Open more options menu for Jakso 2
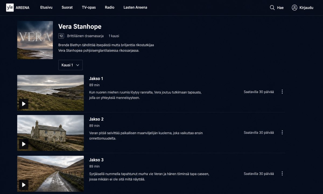323x194 pixels. (x=282, y=133)
